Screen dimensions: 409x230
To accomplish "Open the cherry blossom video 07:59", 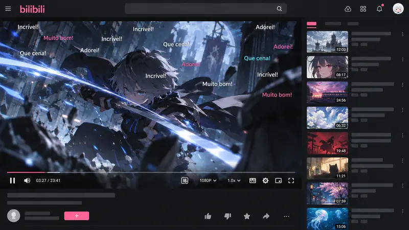I will [327, 194].
